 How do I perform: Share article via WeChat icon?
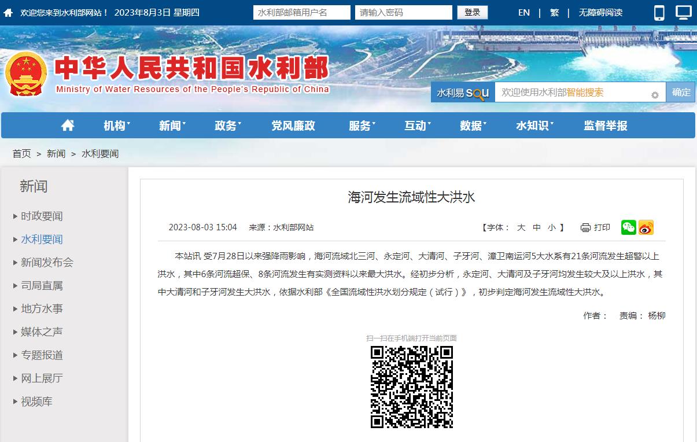click(x=628, y=227)
